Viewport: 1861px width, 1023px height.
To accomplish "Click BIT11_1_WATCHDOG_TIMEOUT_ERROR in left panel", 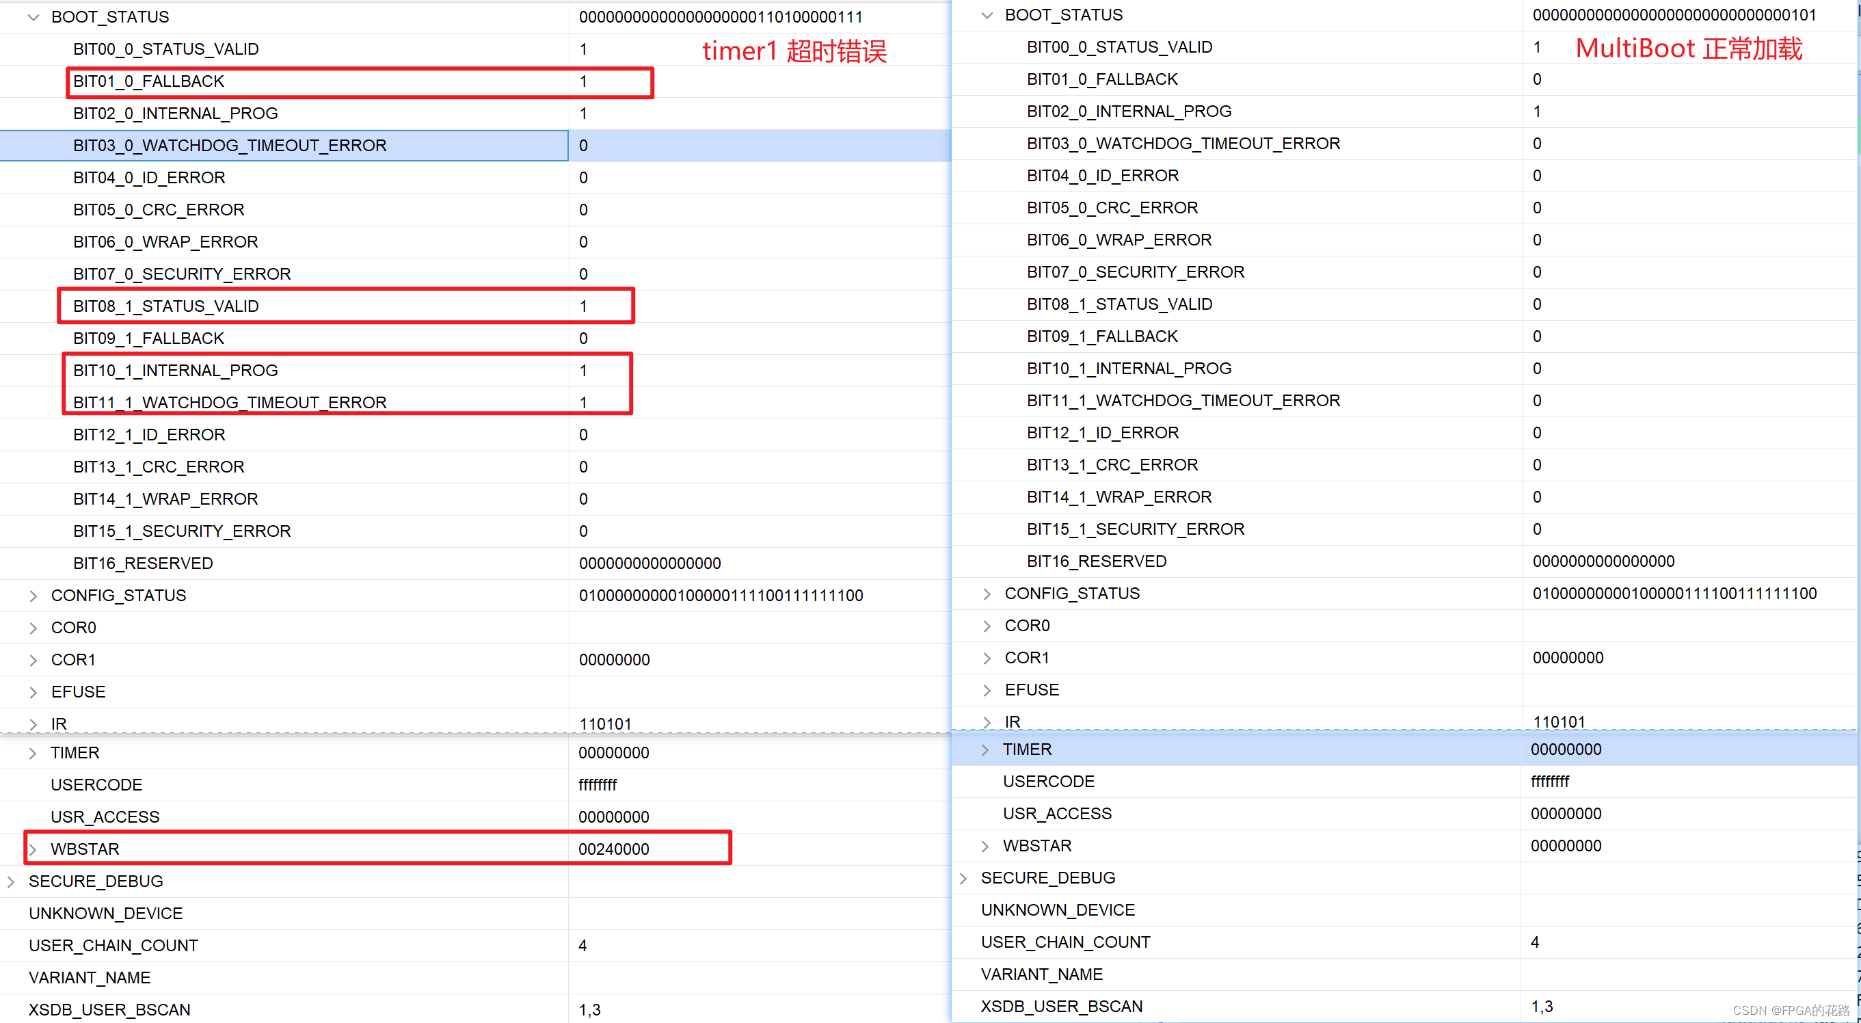I will pos(229,402).
